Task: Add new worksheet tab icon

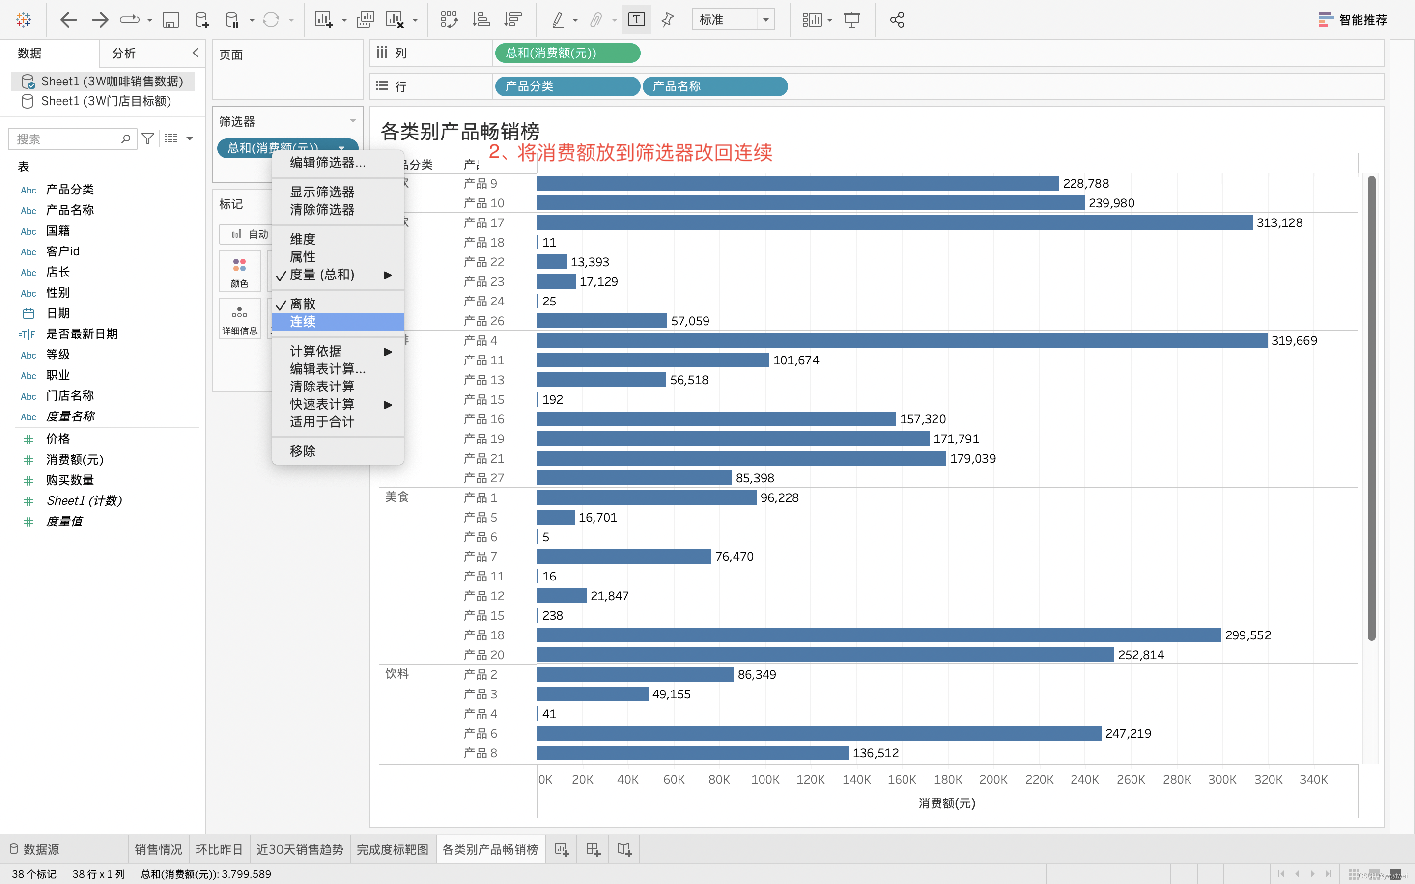Action: (562, 850)
